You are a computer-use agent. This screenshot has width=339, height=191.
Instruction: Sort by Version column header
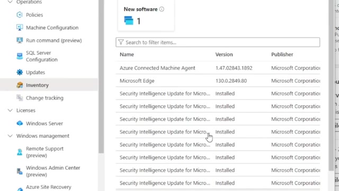(224, 54)
